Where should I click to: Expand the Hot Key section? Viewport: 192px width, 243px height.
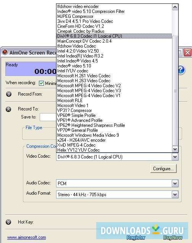(x=8, y=222)
